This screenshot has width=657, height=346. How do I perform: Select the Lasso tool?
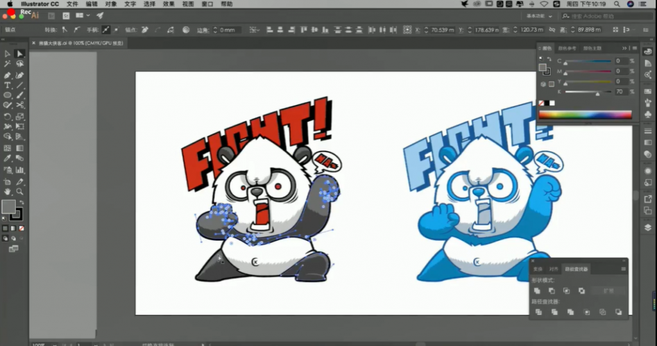tap(20, 64)
